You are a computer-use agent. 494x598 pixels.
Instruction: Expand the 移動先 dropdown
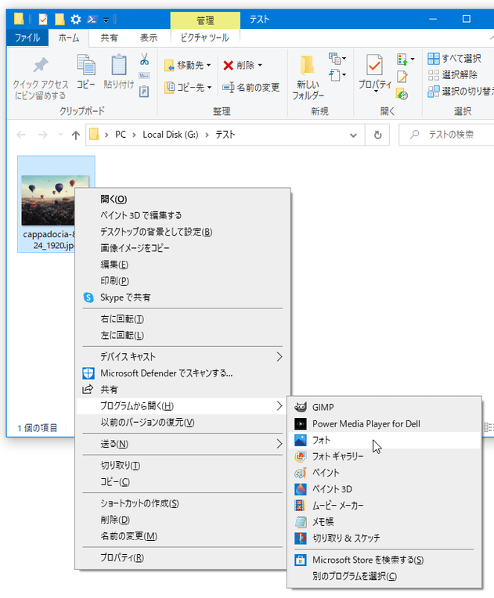pos(209,66)
